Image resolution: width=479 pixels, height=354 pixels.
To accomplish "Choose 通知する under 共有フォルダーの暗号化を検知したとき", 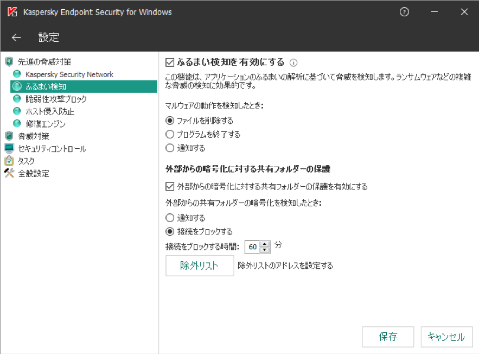I will (x=170, y=218).
